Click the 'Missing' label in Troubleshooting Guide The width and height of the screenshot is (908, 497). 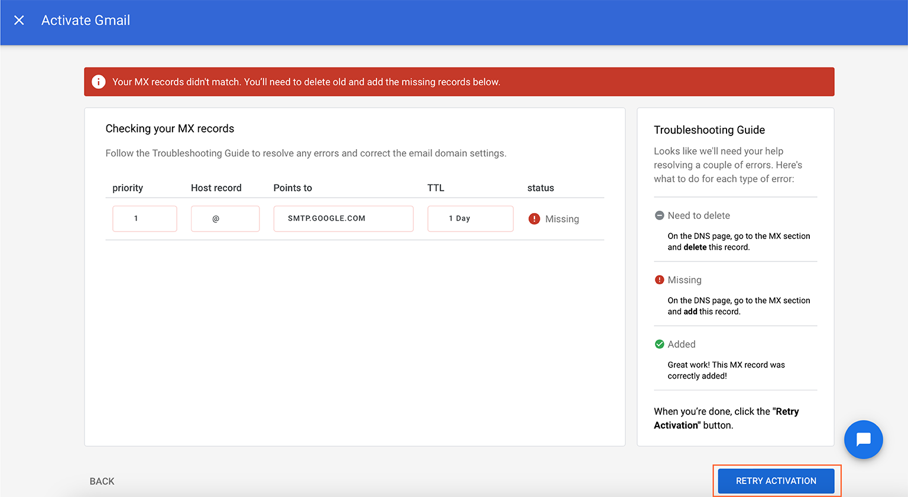pos(685,280)
